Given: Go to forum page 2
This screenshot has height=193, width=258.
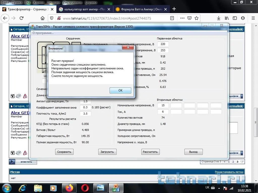Looking at the screenshot, I should pos(233,162).
